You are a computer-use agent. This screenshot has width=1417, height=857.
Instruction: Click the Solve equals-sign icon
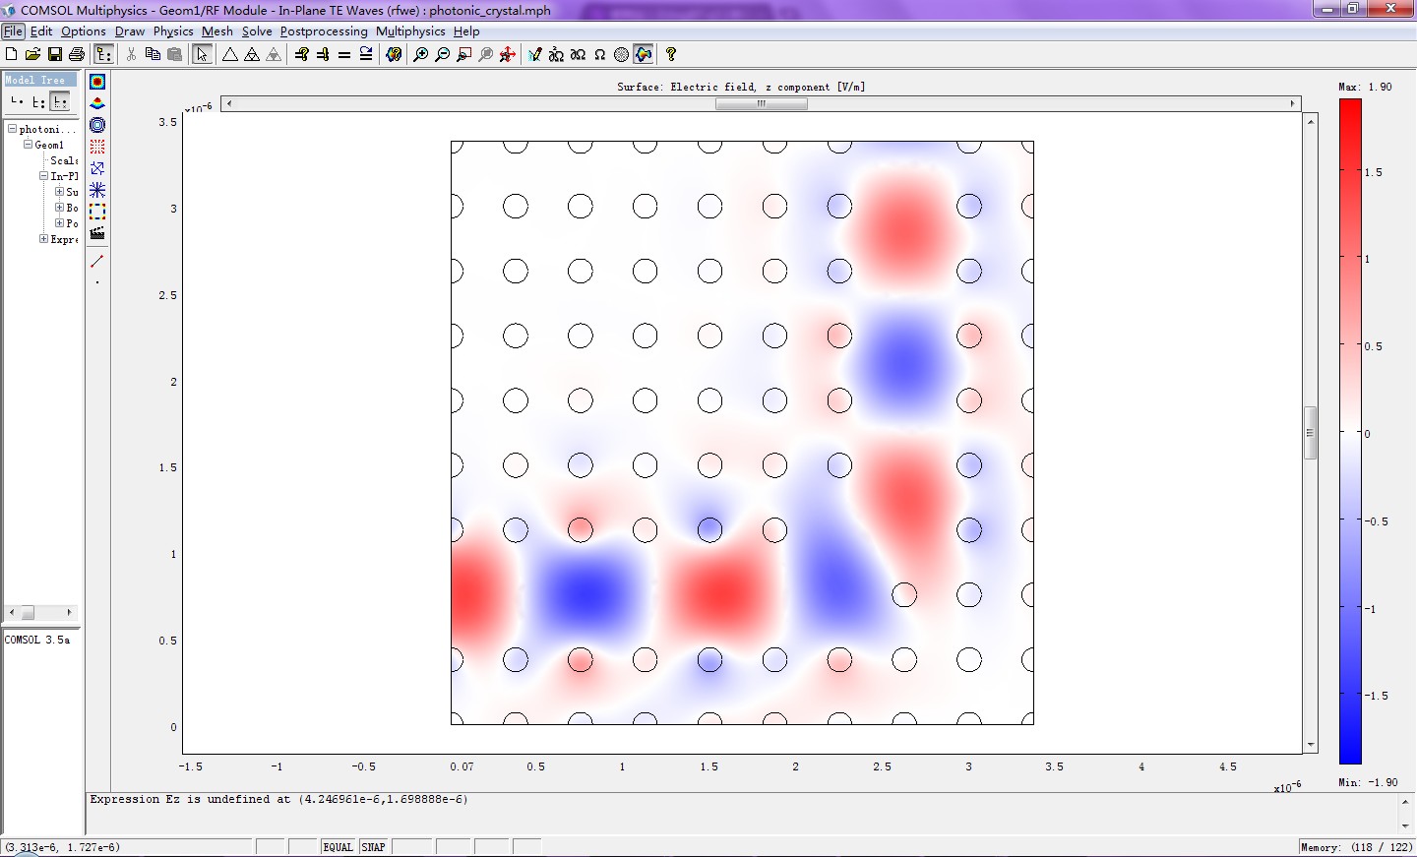pyautogui.click(x=344, y=55)
